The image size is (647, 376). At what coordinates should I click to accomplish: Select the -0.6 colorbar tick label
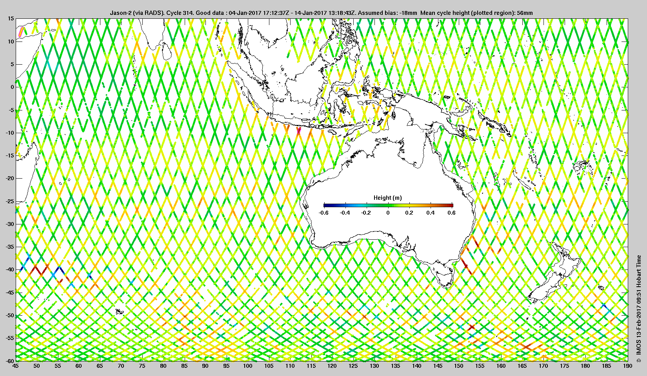click(323, 213)
